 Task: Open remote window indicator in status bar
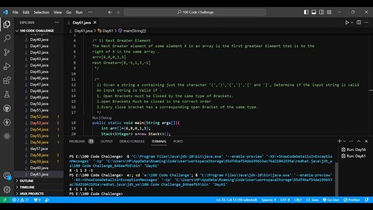5,199
